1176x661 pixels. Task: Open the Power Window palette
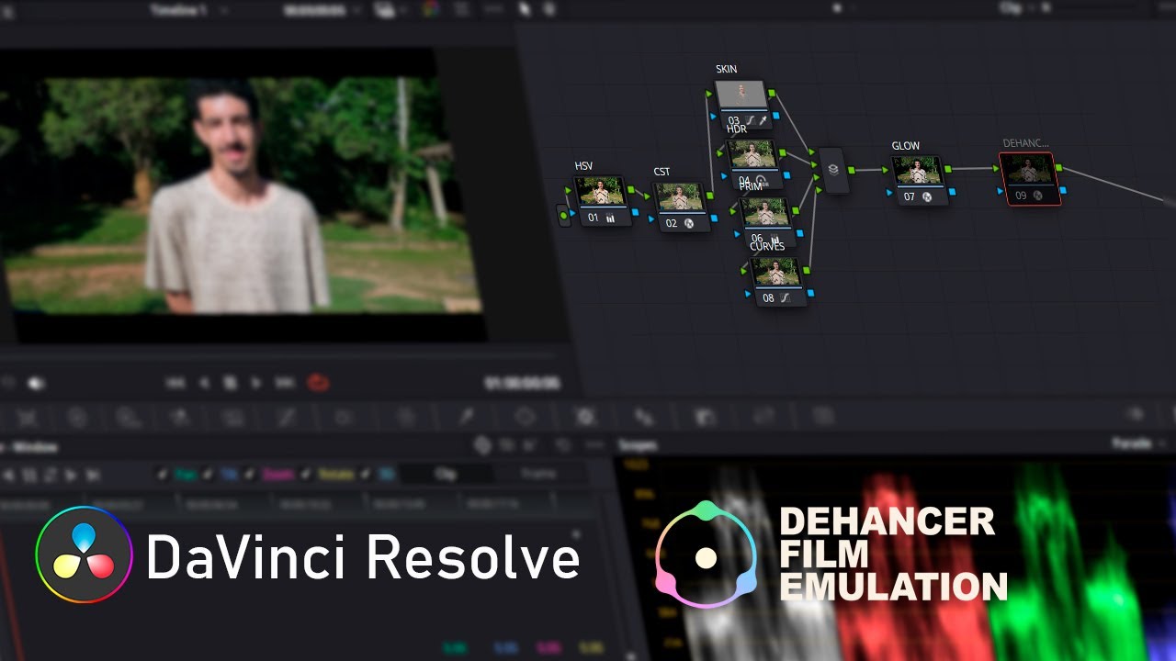click(x=525, y=417)
